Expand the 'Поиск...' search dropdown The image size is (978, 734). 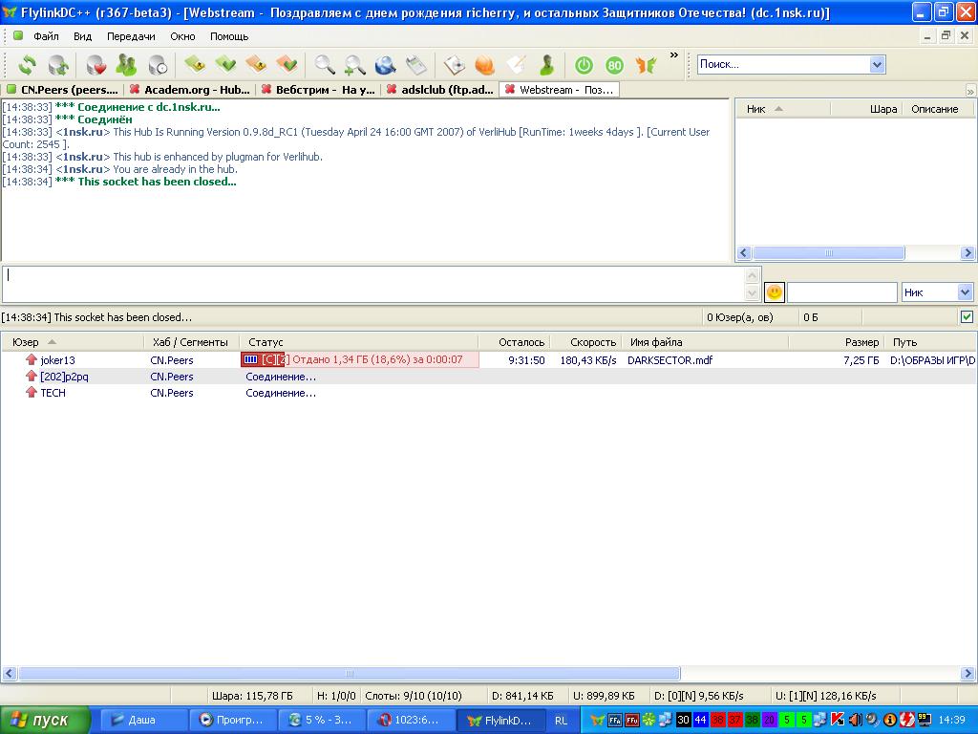coord(877,65)
